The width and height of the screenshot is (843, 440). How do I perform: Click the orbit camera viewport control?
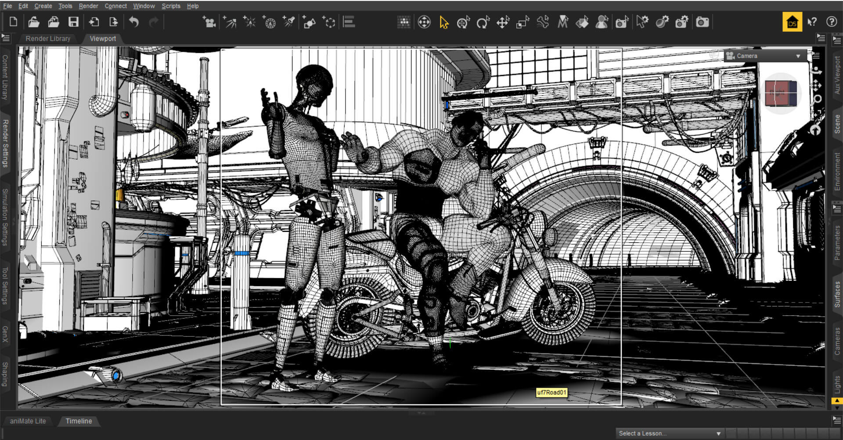pyautogui.click(x=817, y=71)
